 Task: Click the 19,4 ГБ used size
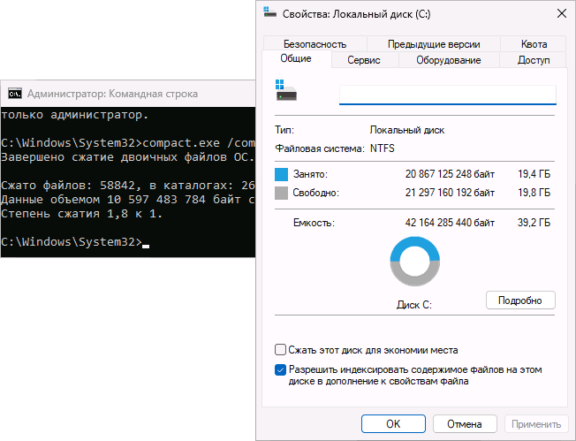click(x=534, y=174)
